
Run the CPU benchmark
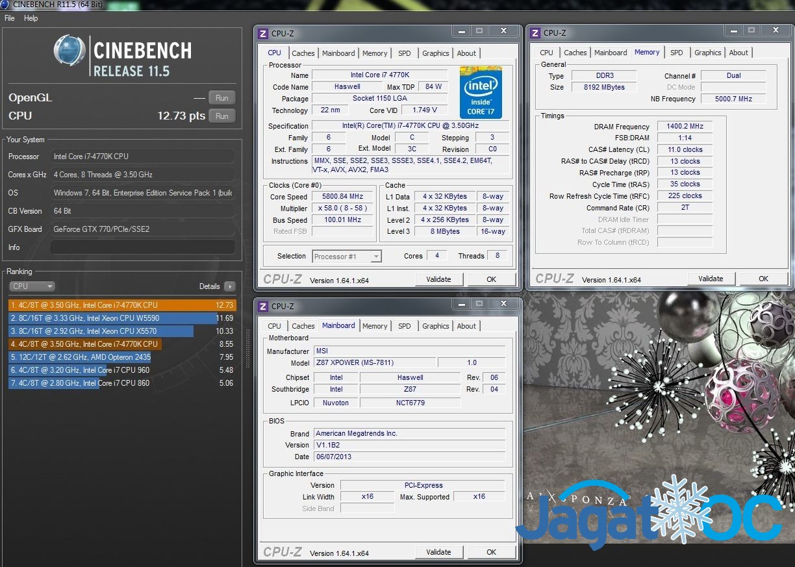click(x=221, y=116)
